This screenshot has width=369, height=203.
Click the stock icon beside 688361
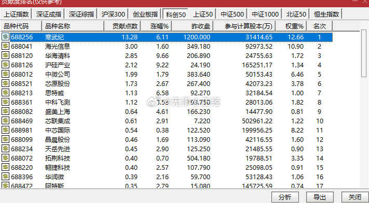tap(5, 102)
